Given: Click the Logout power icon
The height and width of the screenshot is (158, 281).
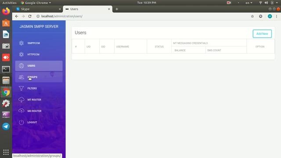Looking at the screenshot, I should [x=22, y=122].
